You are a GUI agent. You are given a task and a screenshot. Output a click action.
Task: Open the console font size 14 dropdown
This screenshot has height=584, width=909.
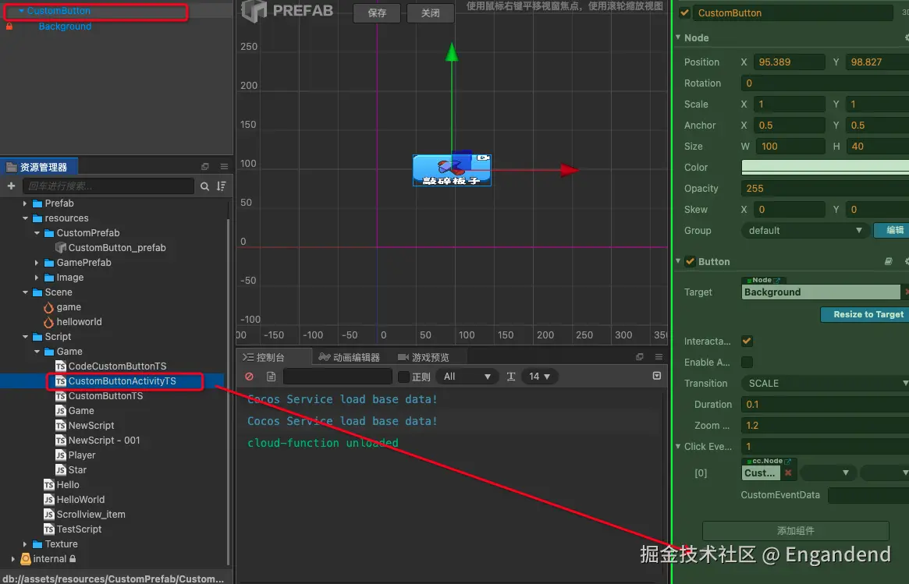[539, 377]
